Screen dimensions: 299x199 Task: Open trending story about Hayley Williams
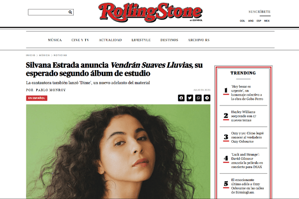coord(244,116)
